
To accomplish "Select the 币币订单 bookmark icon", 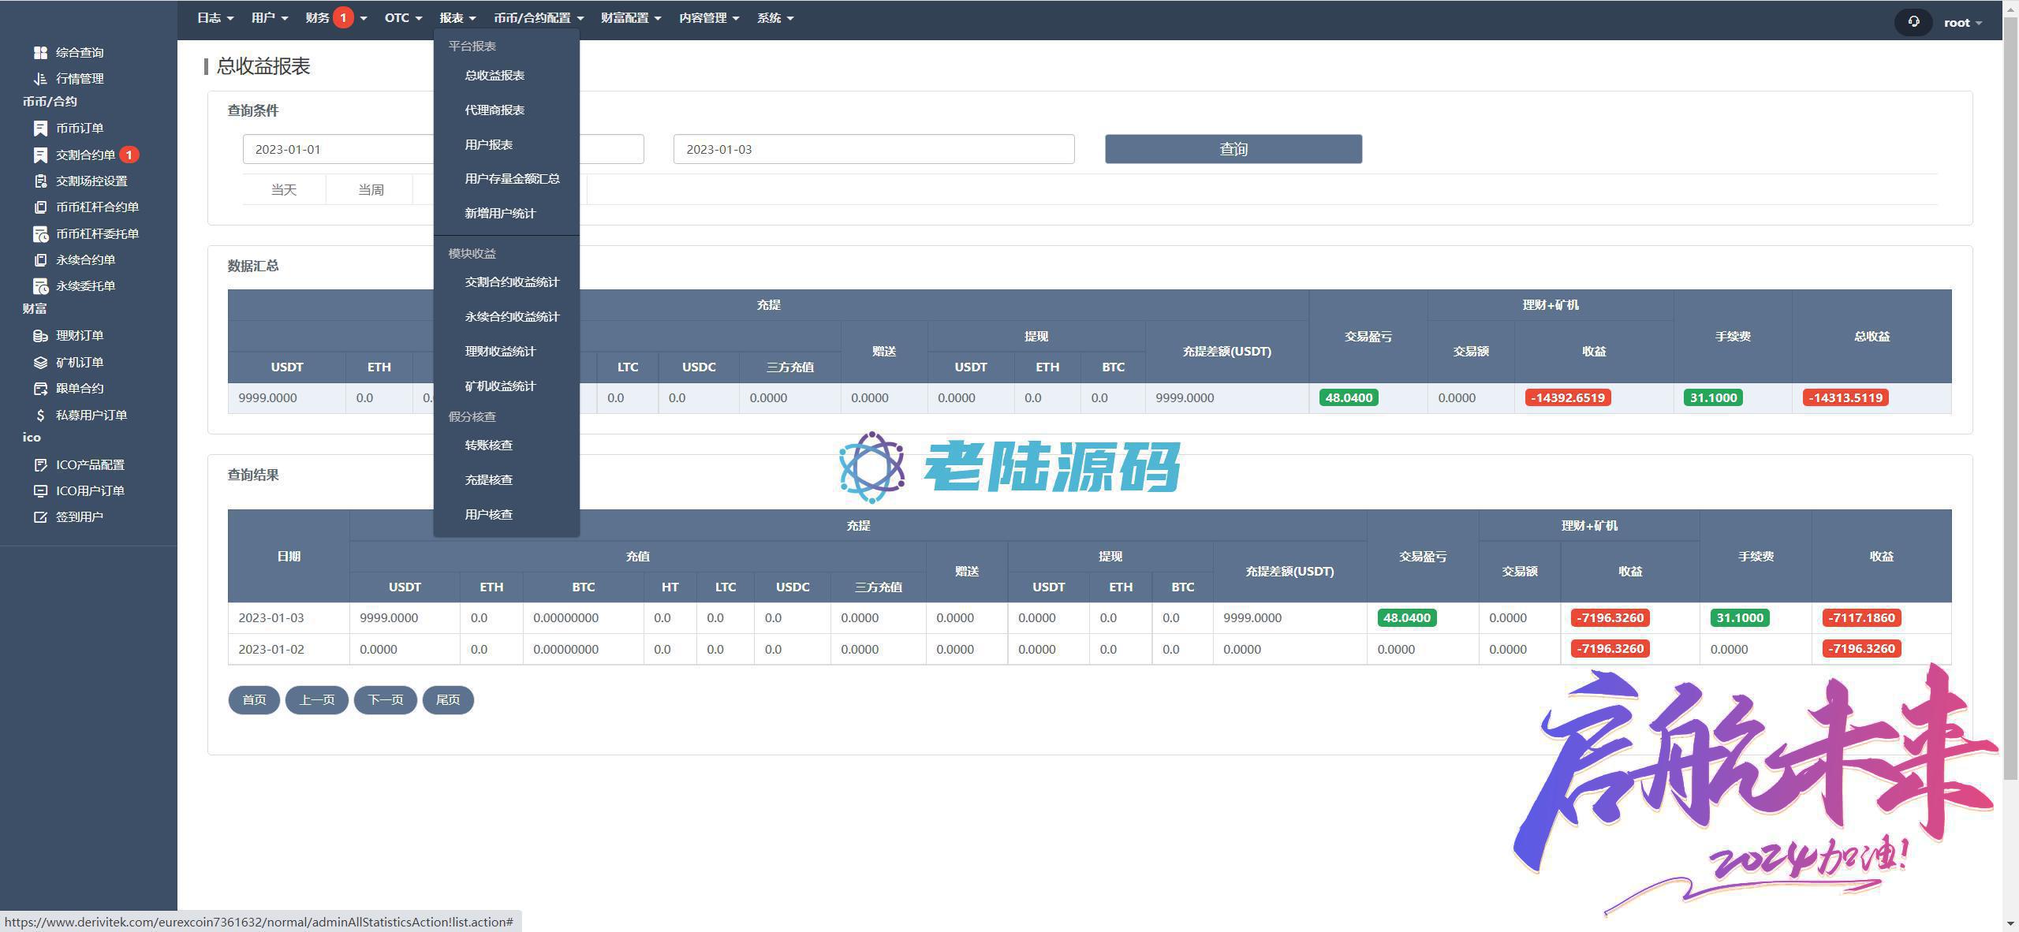I will click(x=40, y=128).
